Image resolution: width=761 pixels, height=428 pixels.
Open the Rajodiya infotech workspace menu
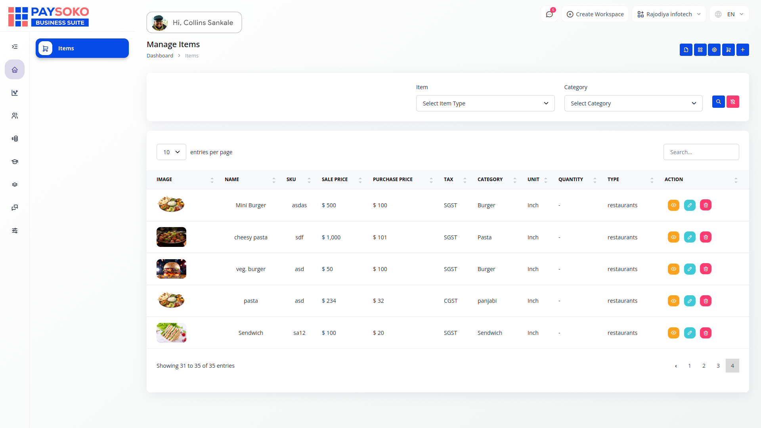tap(669, 14)
